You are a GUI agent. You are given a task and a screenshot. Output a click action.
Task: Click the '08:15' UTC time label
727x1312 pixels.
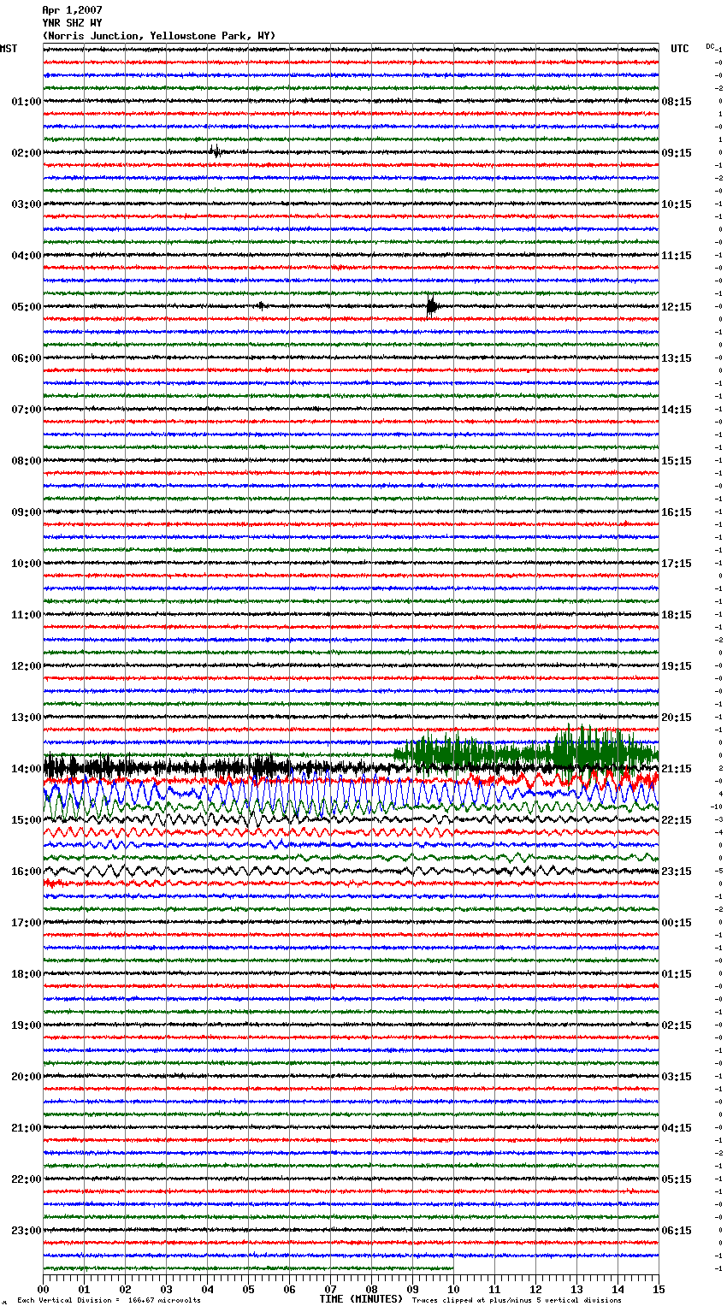[677, 102]
